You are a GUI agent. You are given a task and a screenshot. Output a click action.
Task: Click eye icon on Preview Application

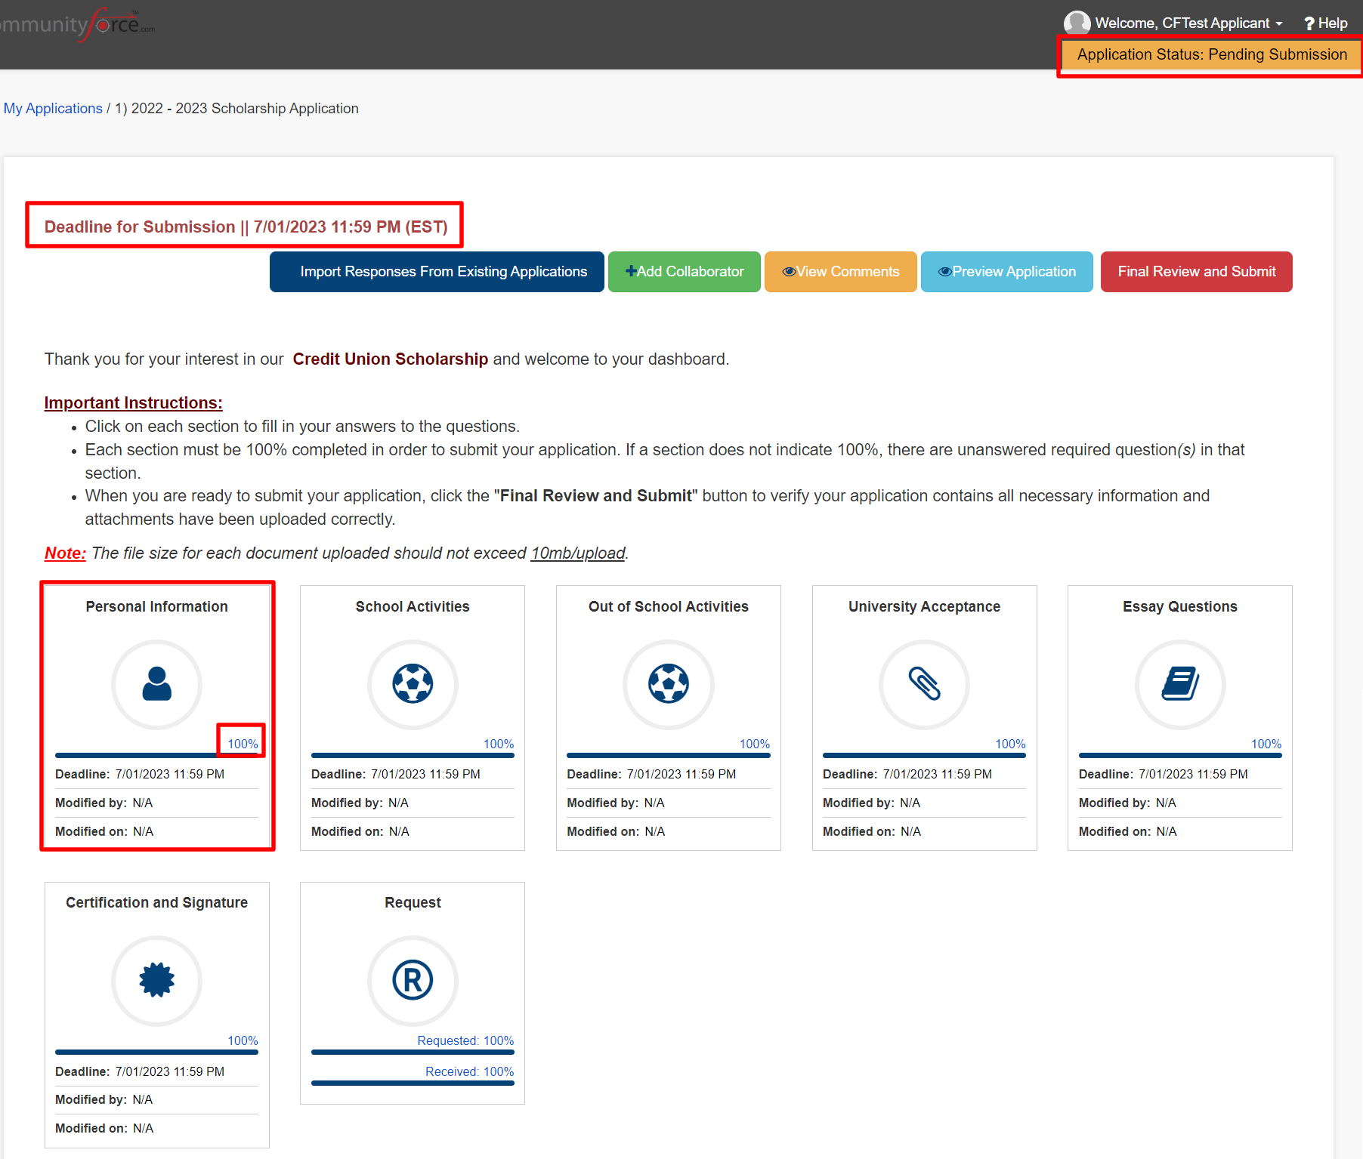tap(944, 272)
